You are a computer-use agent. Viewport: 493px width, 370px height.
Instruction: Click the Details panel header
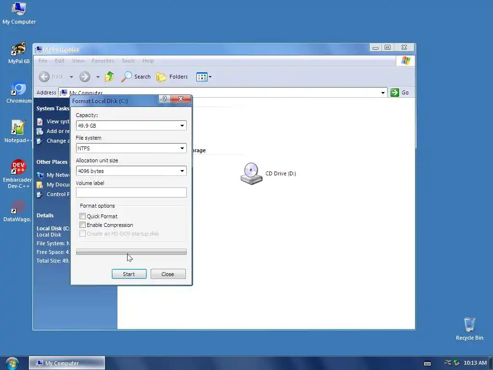tap(45, 215)
